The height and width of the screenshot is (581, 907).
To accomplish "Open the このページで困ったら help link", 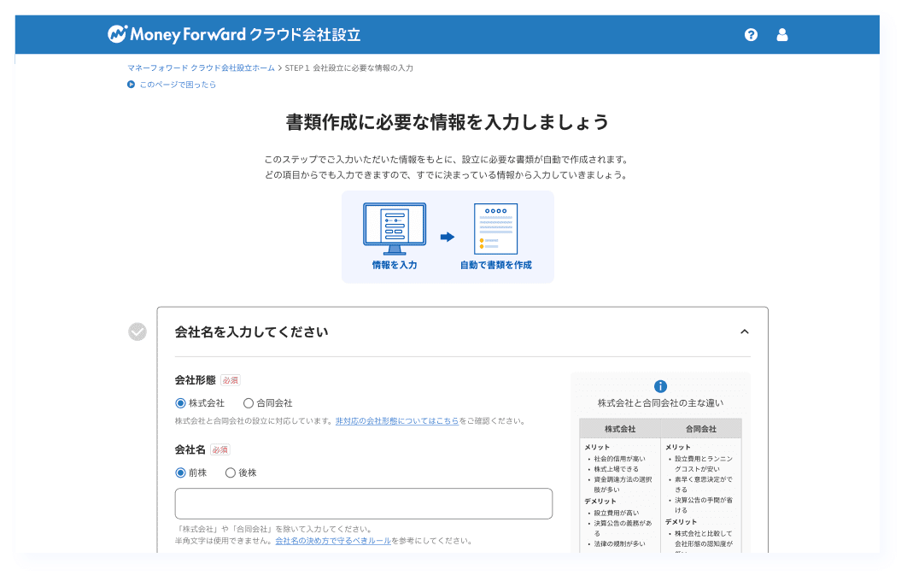I will coord(178,85).
